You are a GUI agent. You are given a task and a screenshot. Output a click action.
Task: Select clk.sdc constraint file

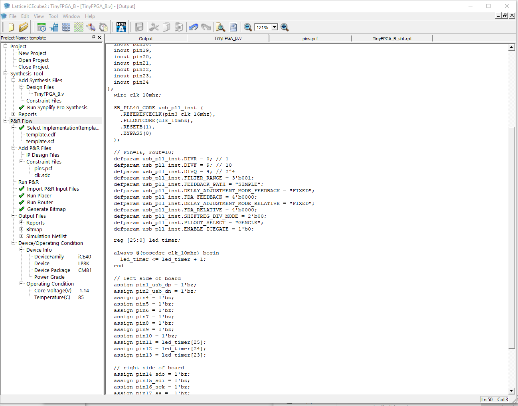click(42, 175)
